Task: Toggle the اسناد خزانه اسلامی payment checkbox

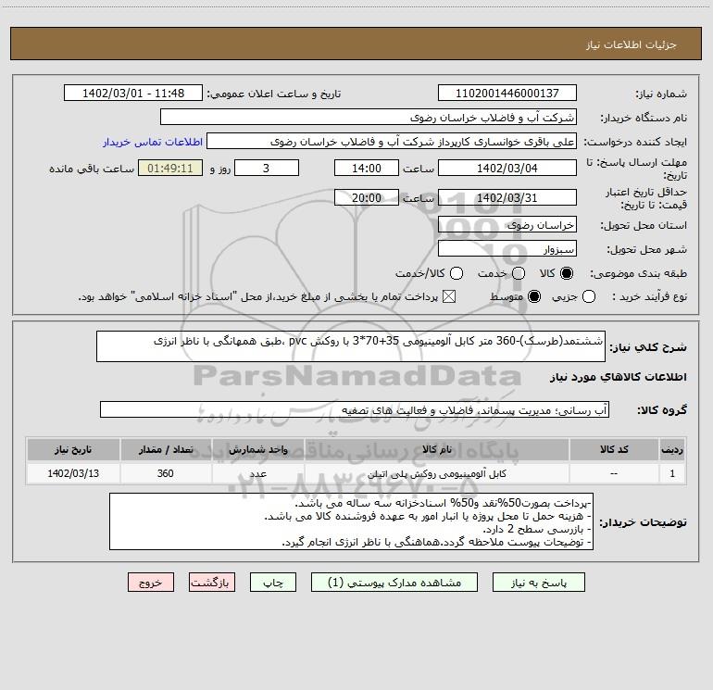Action: pos(449,296)
